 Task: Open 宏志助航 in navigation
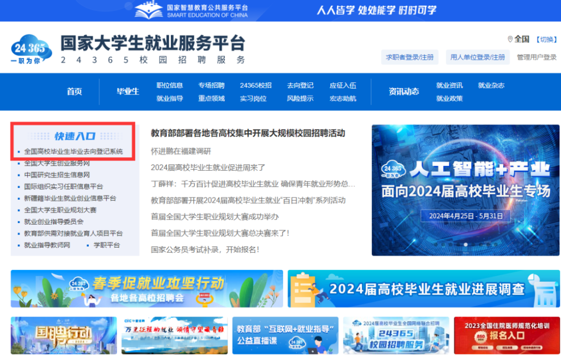pos(343,99)
